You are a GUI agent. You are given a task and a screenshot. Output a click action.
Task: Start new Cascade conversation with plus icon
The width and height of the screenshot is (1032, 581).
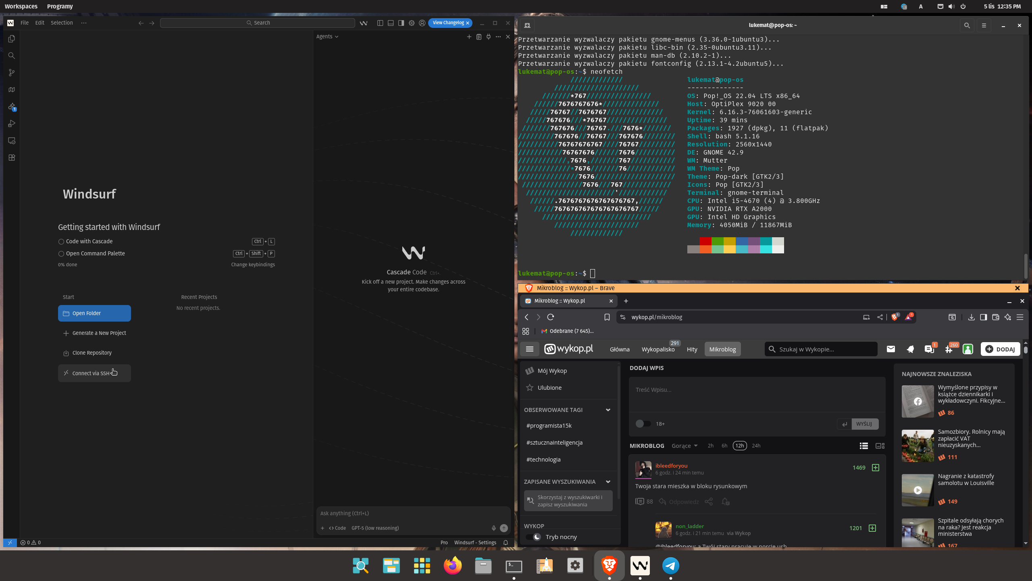[x=469, y=37]
